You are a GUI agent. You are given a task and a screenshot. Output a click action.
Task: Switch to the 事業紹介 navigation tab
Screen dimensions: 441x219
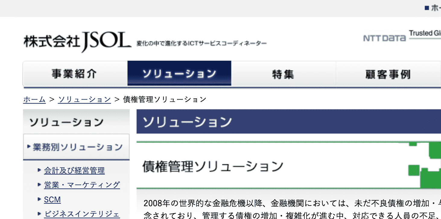(75, 73)
